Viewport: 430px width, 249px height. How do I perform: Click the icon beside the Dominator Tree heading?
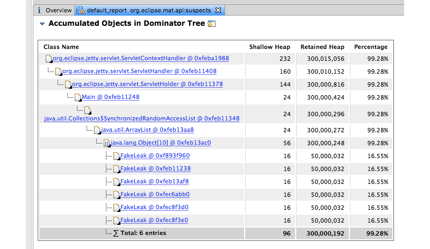[212, 24]
